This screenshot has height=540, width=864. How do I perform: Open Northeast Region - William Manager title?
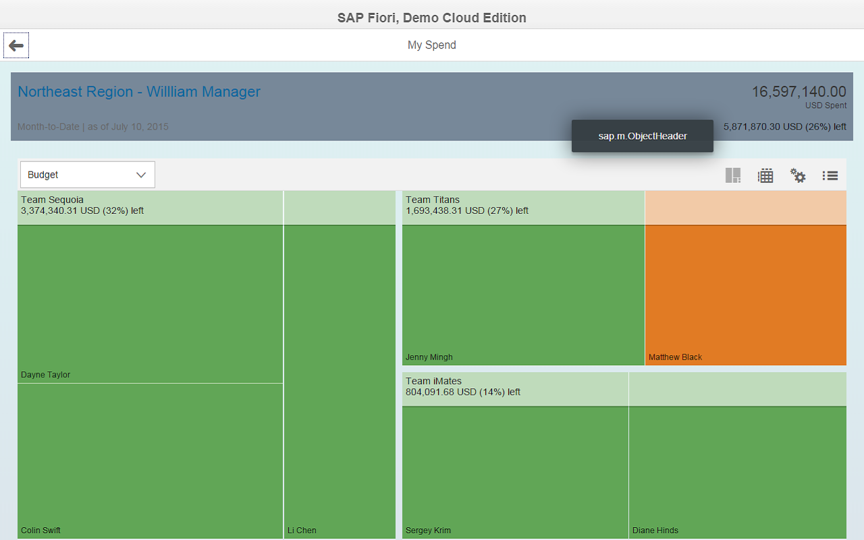pyautogui.click(x=139, y=92)
